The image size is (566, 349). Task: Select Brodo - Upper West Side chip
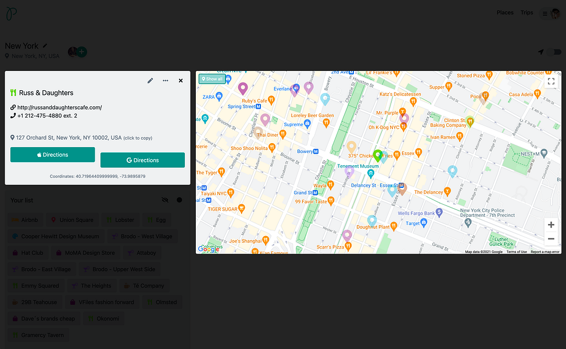[120, 269]
